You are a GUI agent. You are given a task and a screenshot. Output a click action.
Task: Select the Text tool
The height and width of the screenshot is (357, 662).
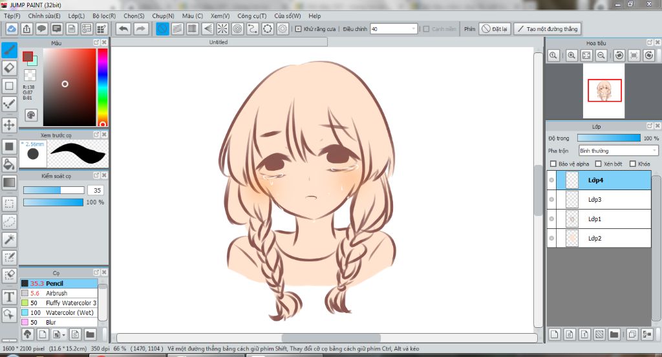tap(9, 297)
